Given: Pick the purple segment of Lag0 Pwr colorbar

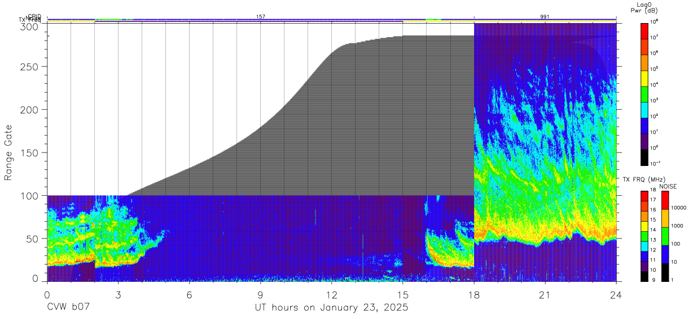Looking at the screenshot, I should coord(644,141).
